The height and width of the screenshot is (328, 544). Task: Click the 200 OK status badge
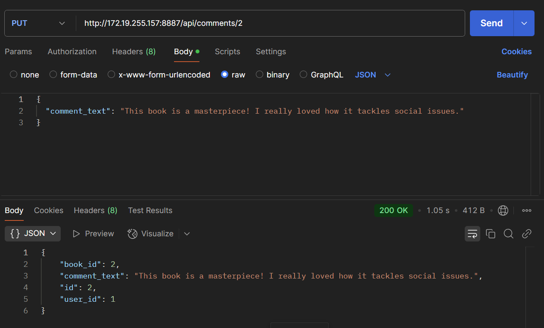coord(394,210)
